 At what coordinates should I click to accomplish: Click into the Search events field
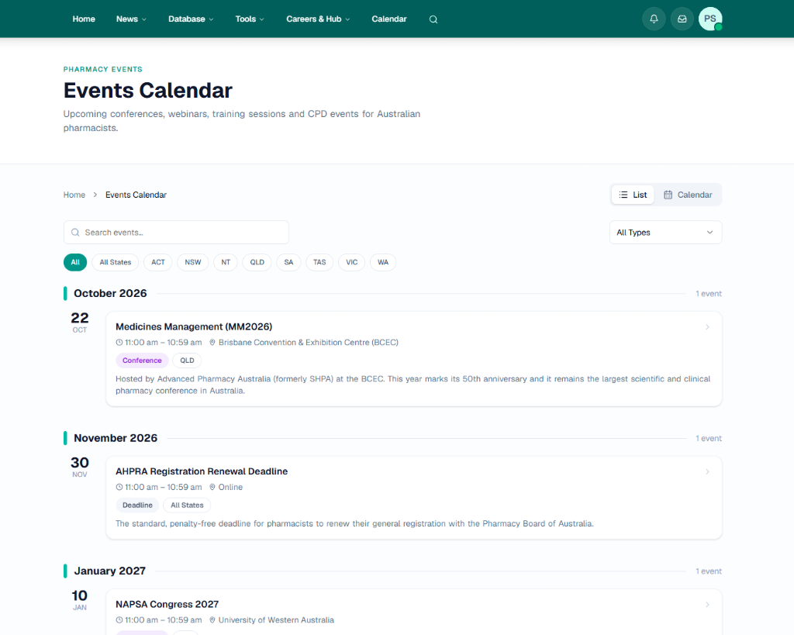pos(176,233)
